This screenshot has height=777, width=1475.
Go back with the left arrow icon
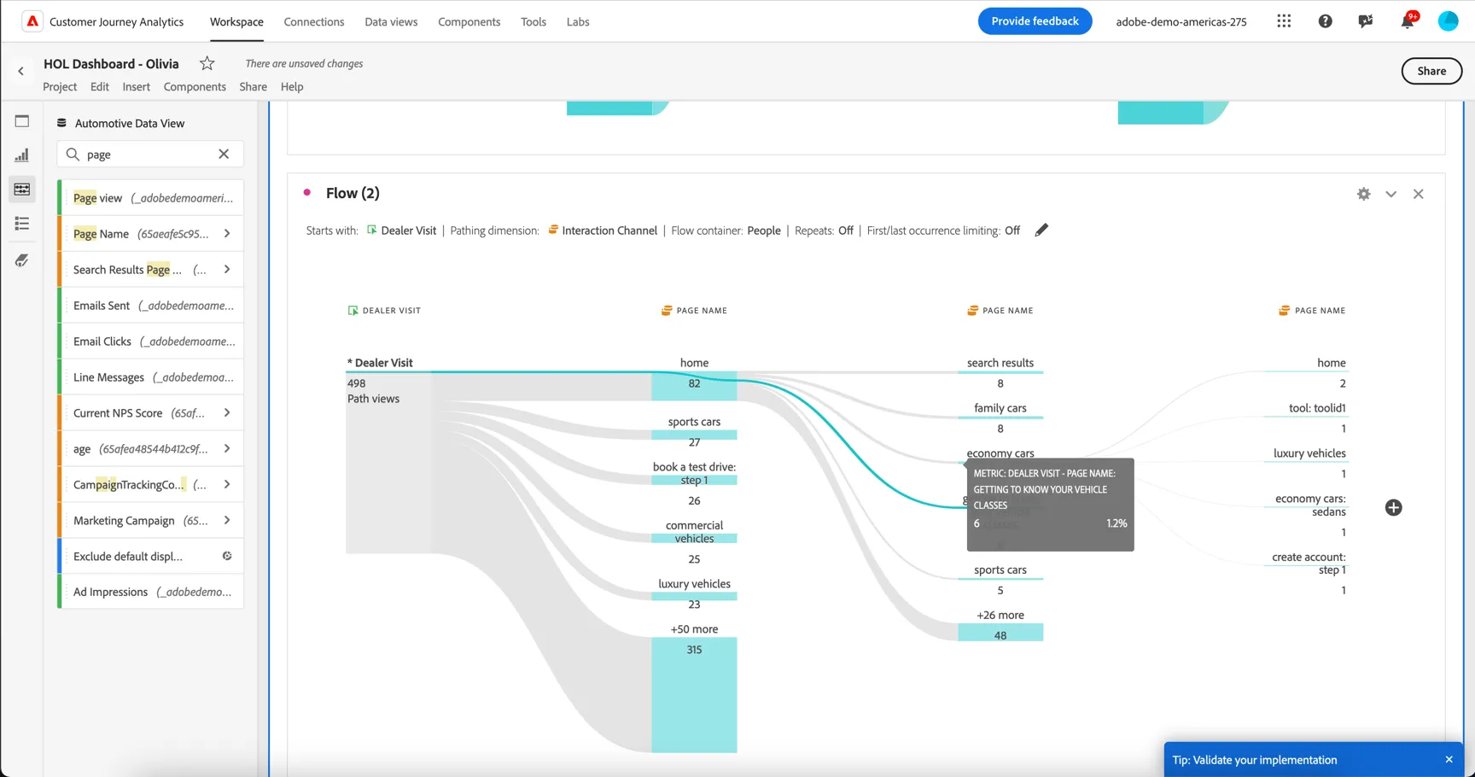[21, 72]
